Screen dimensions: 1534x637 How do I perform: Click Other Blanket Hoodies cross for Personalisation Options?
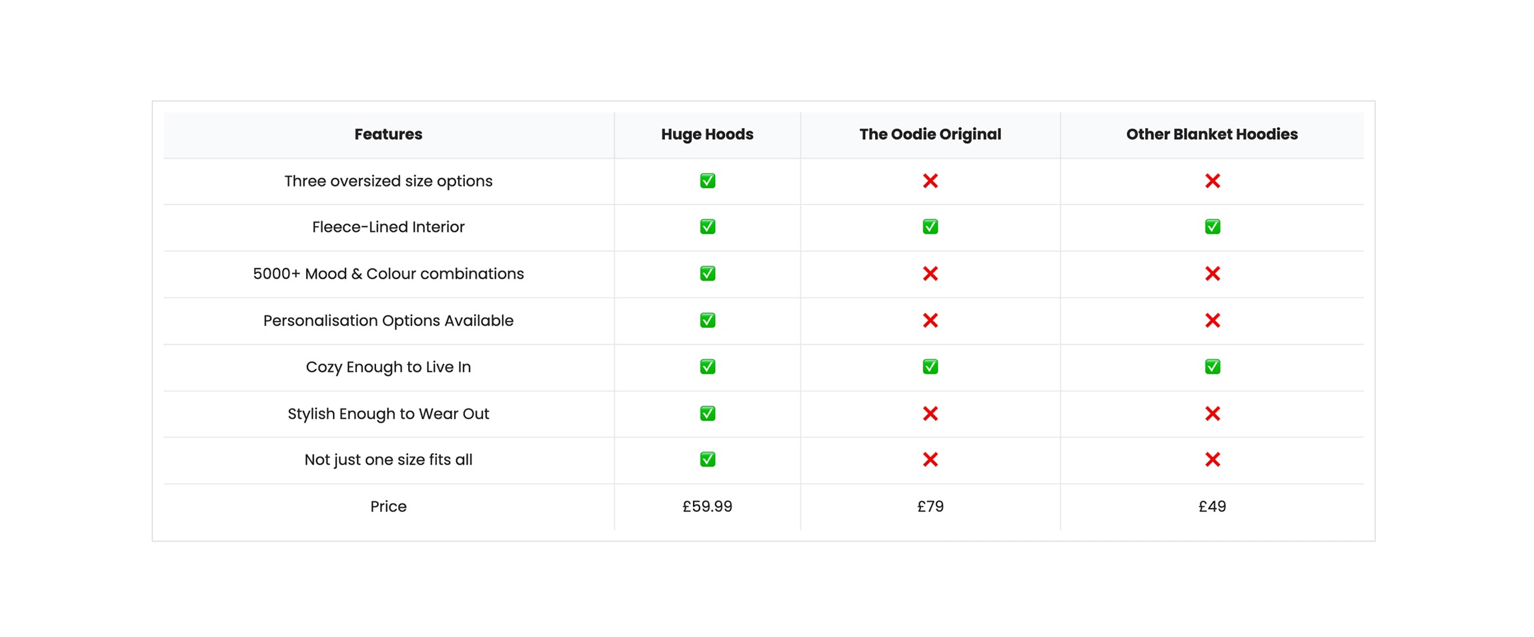click(x=1212, y=320)
